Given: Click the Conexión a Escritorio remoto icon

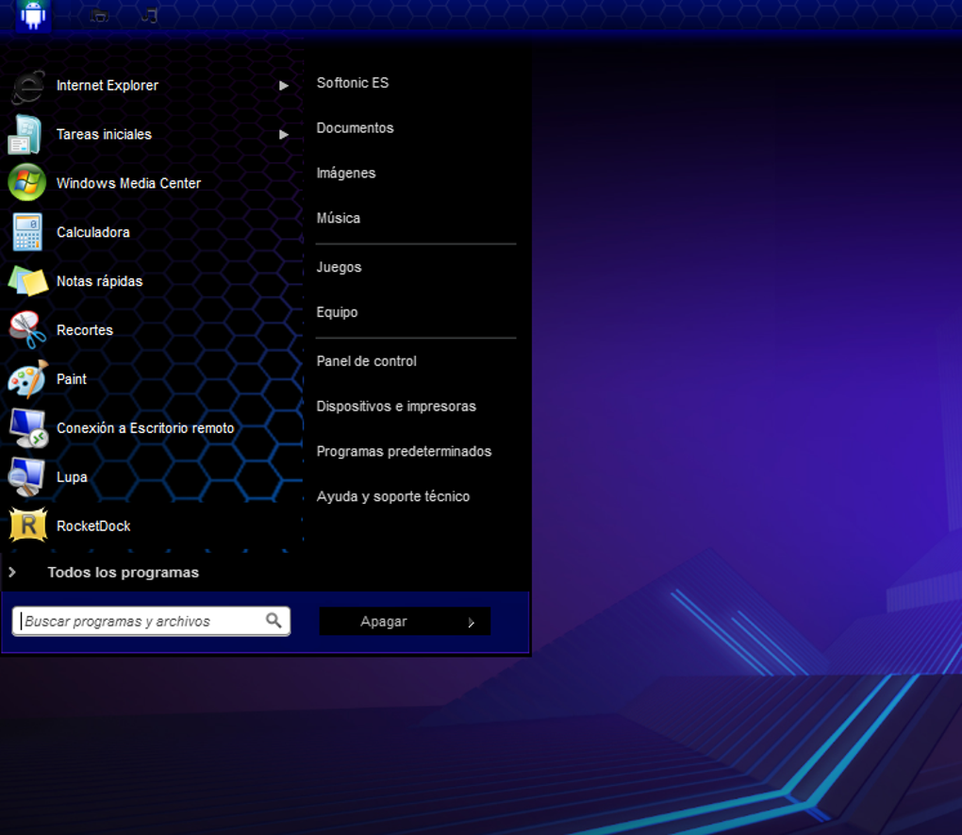Looking at the screenshot, I should pos(28,428).
